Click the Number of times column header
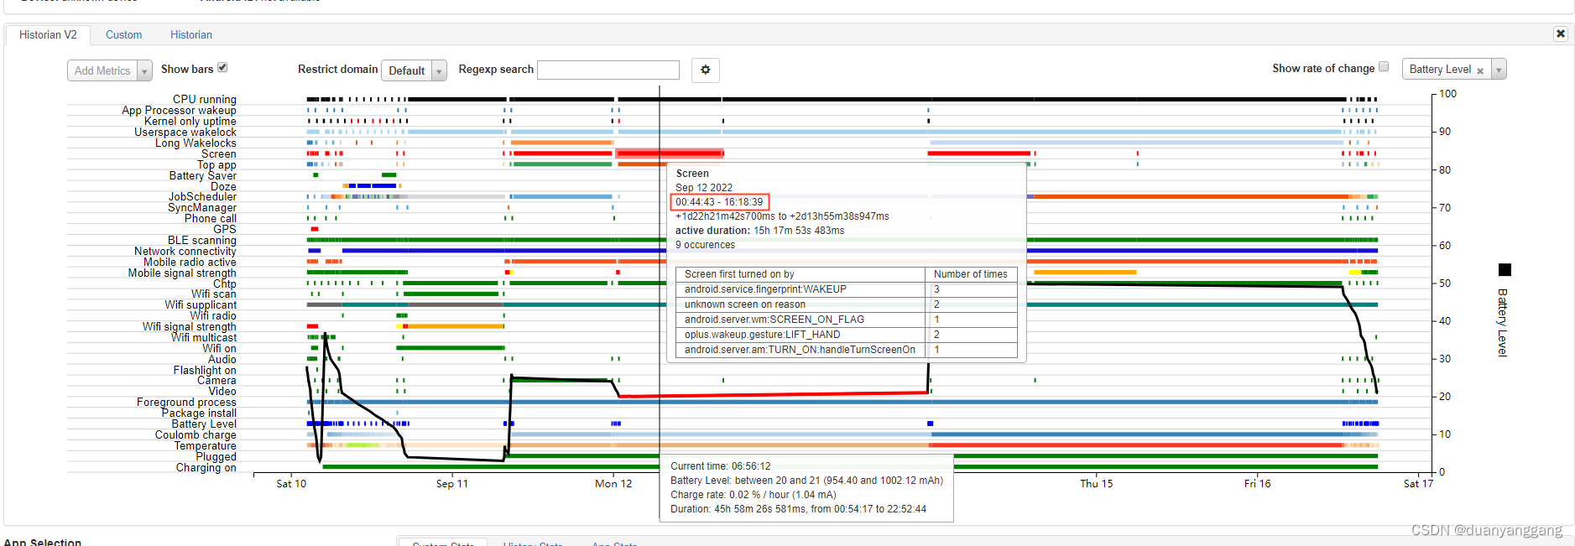The image size is (1575, 546). click(x=971, y=274)
